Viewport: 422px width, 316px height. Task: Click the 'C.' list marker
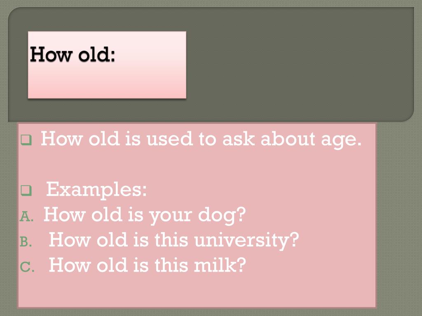coord(27,267)
